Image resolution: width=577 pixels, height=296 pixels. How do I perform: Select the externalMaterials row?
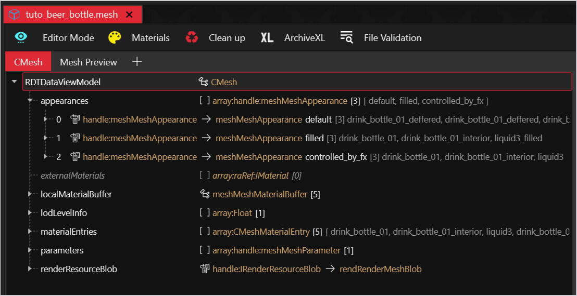pos(73,176)
